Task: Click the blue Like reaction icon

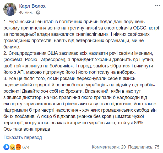Action: point(6,147)
